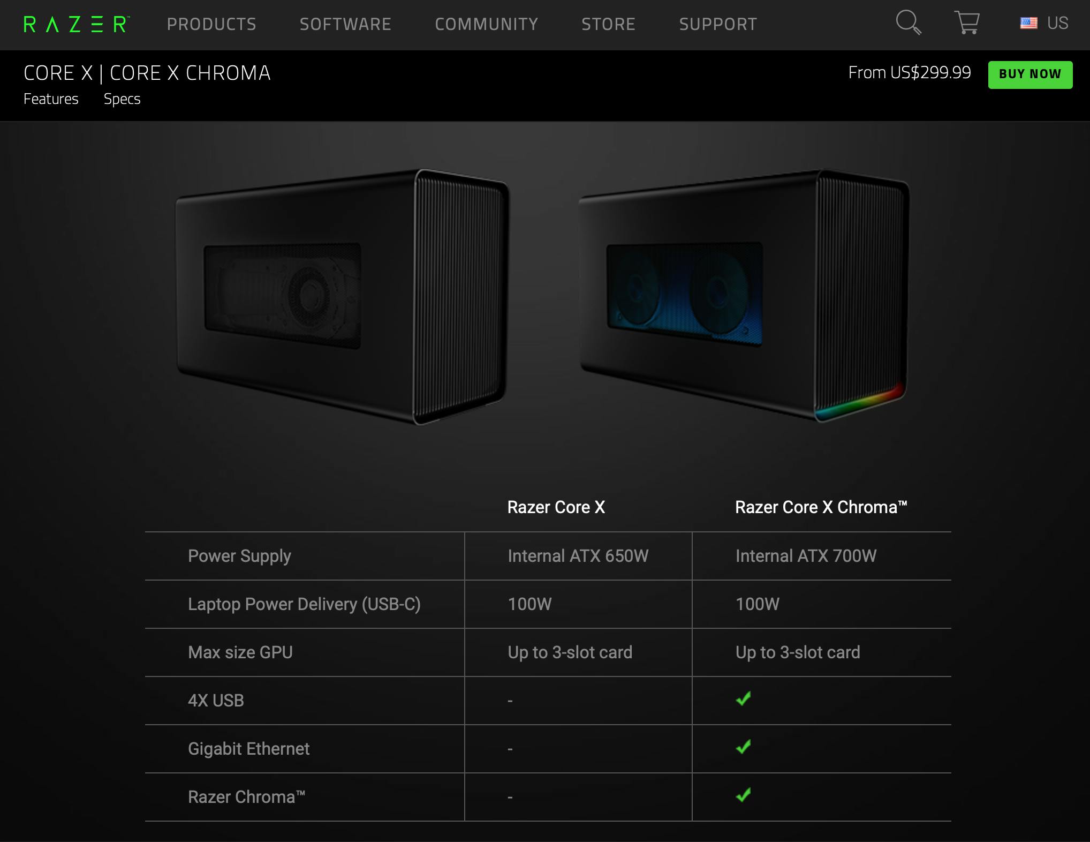Open the search magnifier icon
Image resolution: width=1090 pixels, height=842 pixels.
pos(909,22)
